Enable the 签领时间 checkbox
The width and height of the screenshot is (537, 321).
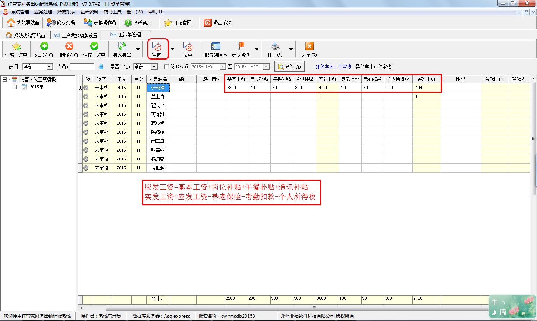166,67
